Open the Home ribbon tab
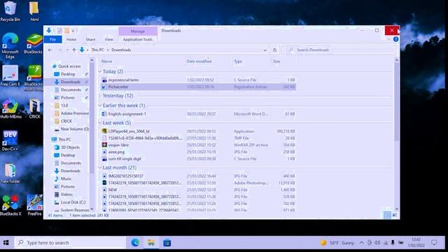Screen dimensions: 448x252 (x=71, y=39)
